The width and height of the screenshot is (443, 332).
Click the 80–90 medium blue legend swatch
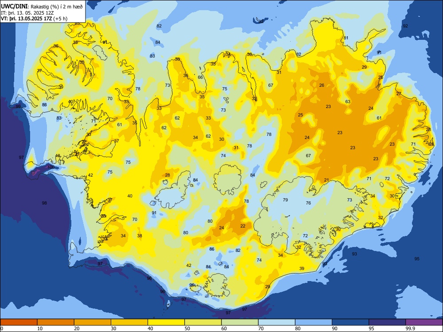pos(314,322)
